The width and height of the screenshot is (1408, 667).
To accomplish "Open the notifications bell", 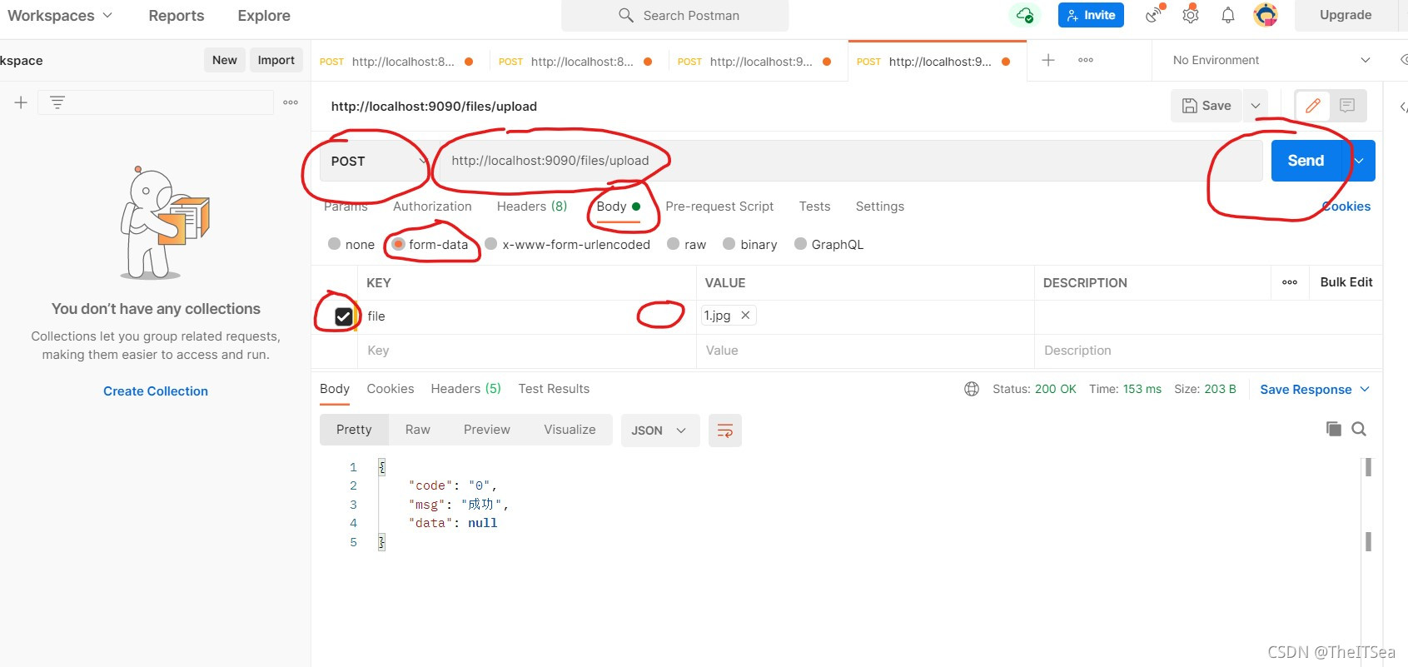I will click(x=1228, y=15).
